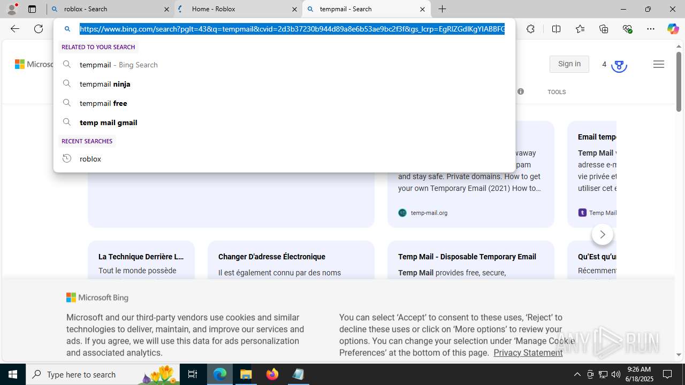685x385 pixels.
Task: Open the notification center icon
Action: (x=668, y=374)
